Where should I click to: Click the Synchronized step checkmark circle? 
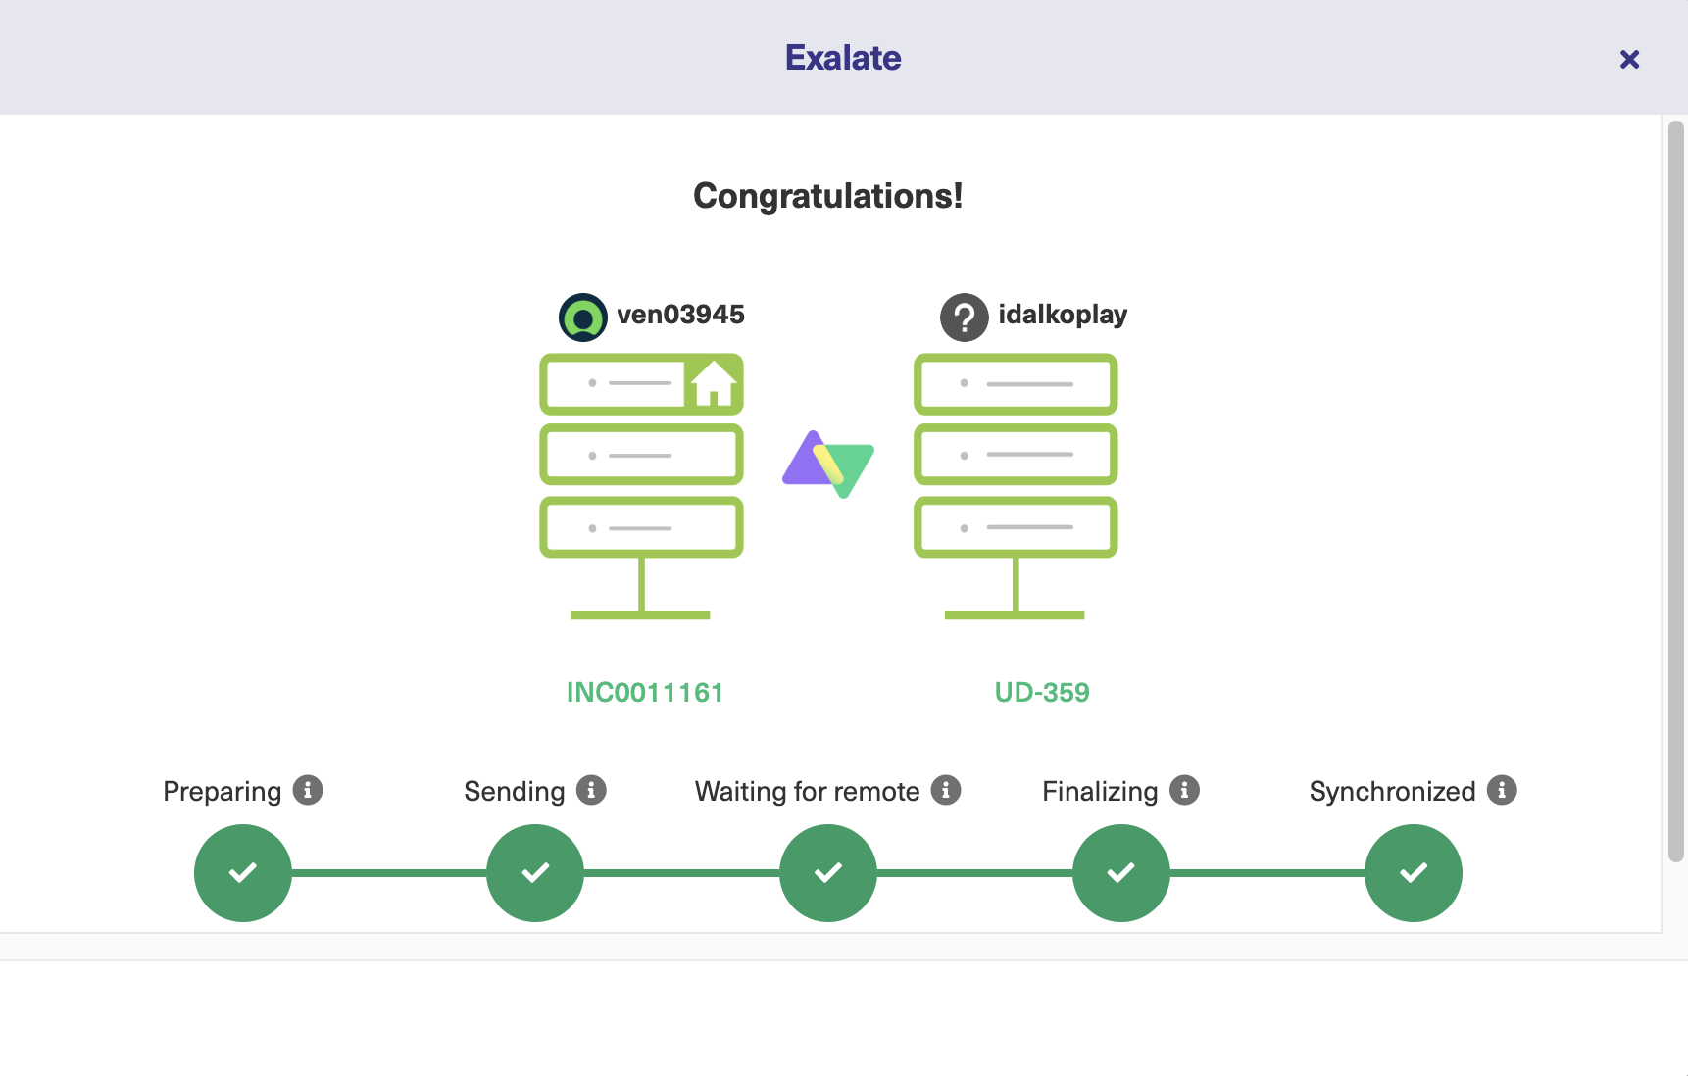[1414, 872]
